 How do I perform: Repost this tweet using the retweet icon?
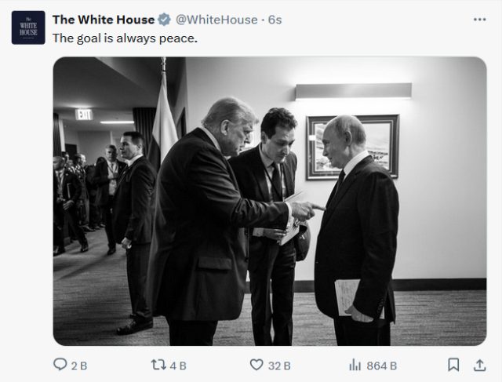[157, 365]
